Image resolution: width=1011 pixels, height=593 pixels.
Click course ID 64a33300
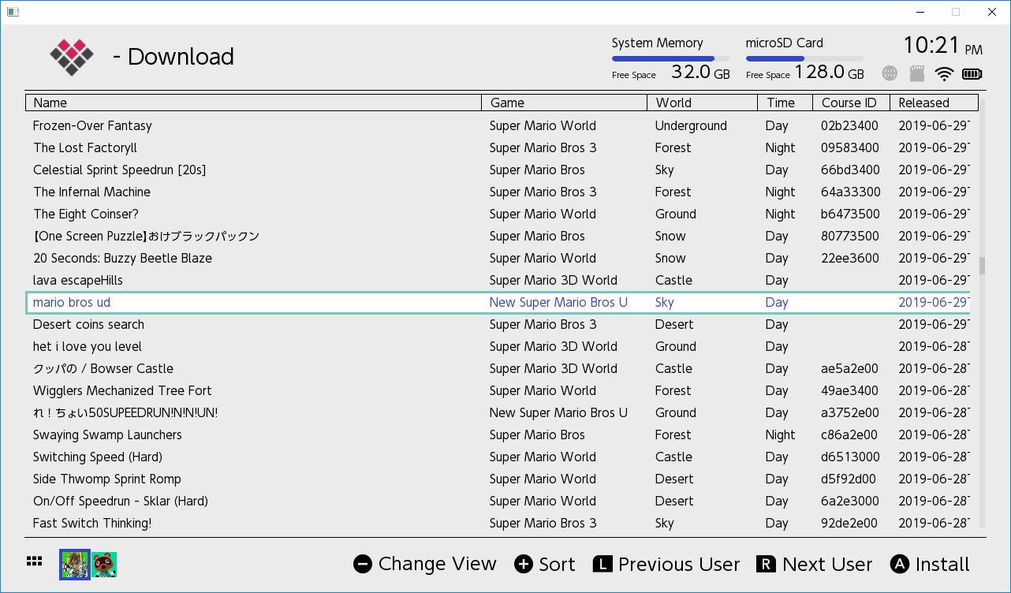pyautogui.click(x=850, y=192)
